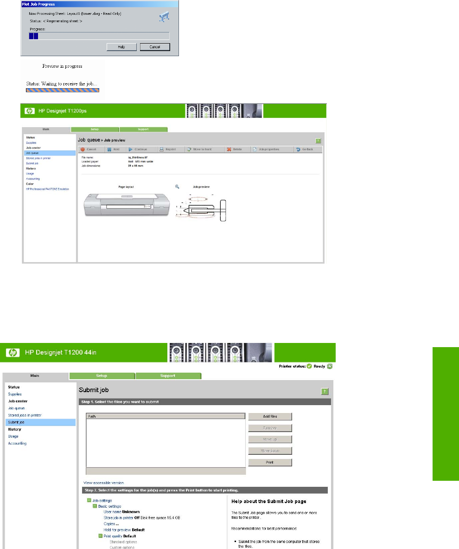Screen dimensions: 459x549
Task: Select Submit job in T1200 44in sidebar
Action: point(41,422)
